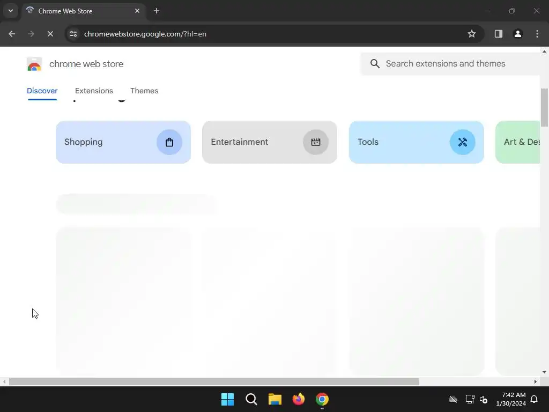Open the notifications bell icon
Screen dimensions: 549x412
(535, 399)
